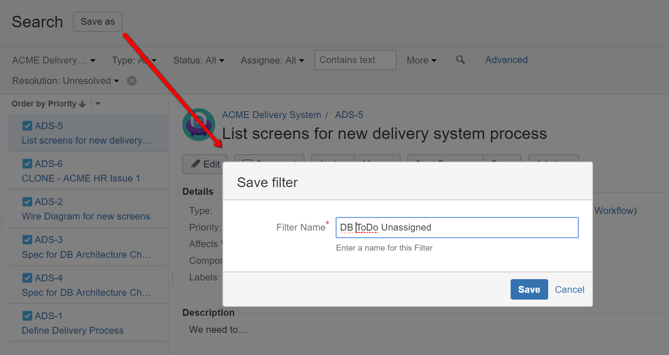
Task: Open the Workflow link
Action: coord(614,211)
